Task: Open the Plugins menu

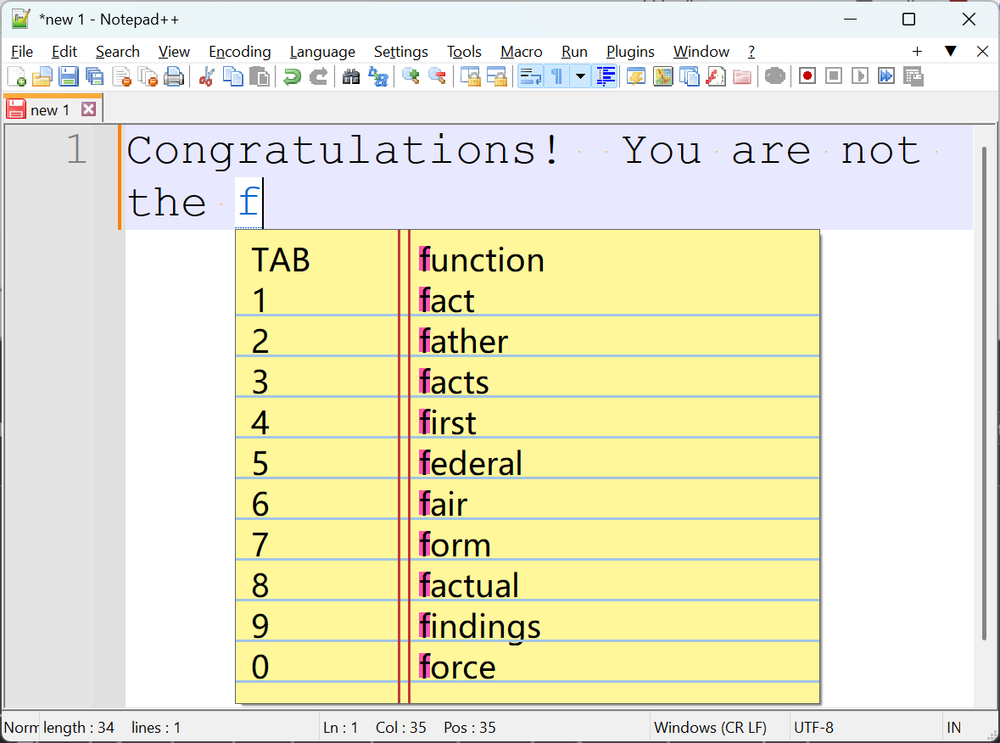Action: tap(630, 52)
